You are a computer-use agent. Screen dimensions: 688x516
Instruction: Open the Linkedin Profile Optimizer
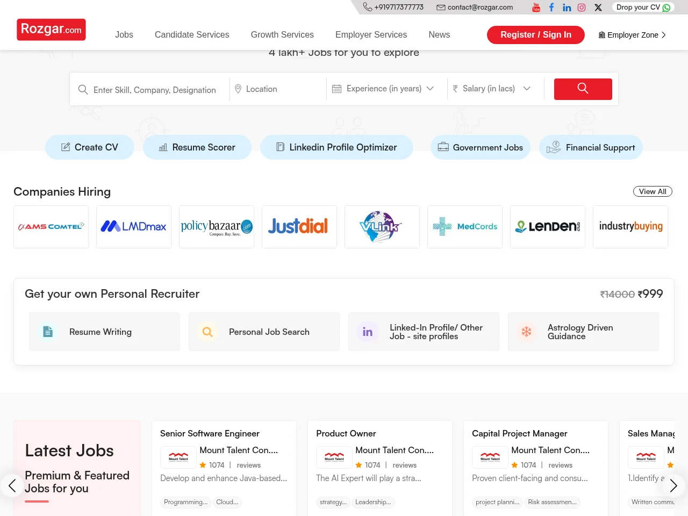(337, 147)
